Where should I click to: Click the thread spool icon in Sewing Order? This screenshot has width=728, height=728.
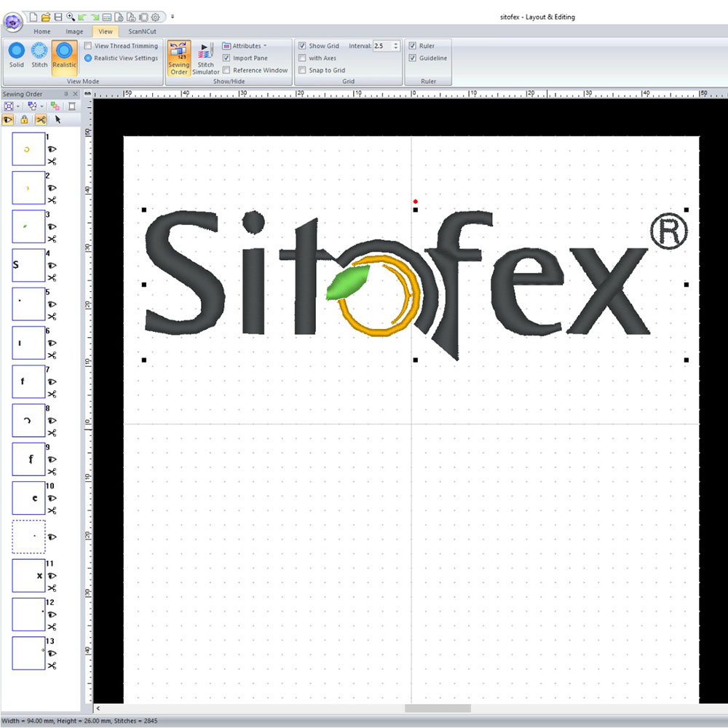pyautogui.click(x=72, y=106)
